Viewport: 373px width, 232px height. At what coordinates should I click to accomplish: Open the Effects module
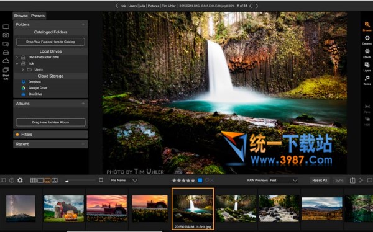tap(367, 53)
